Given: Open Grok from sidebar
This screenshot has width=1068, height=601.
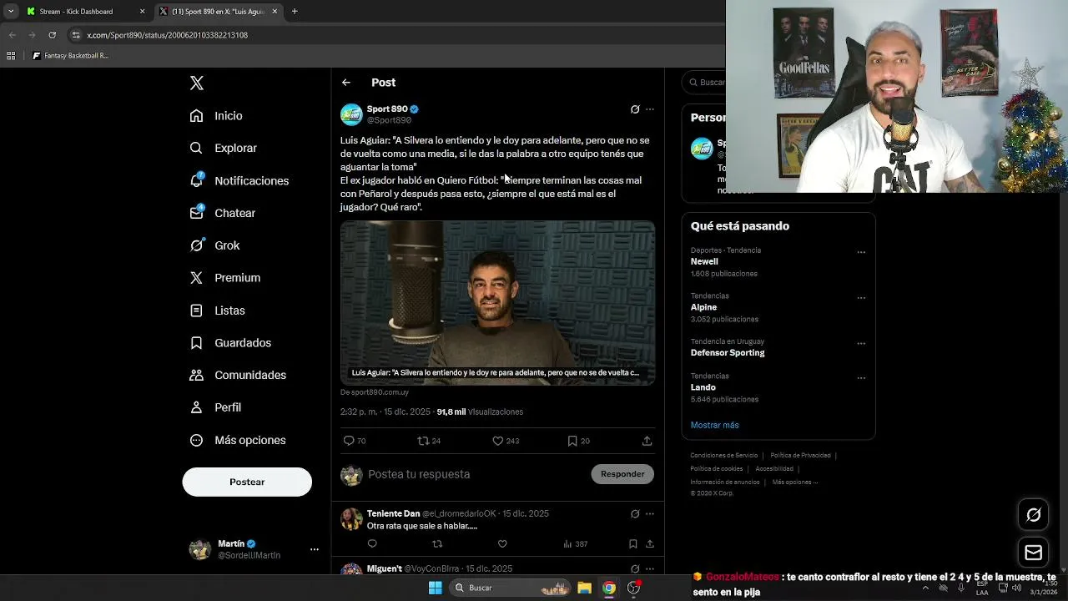Looking at the screenshot, I should 214,245.
